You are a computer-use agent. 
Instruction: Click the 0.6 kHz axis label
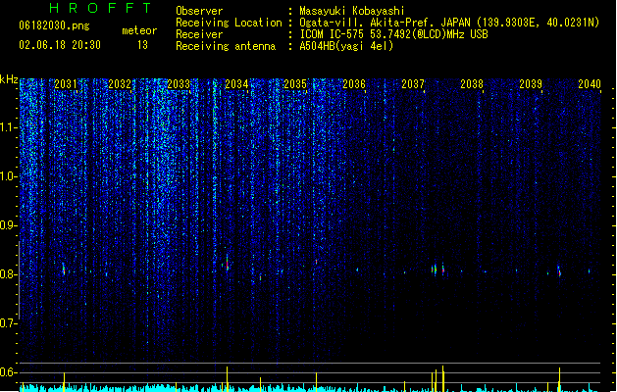coord(8,372)
